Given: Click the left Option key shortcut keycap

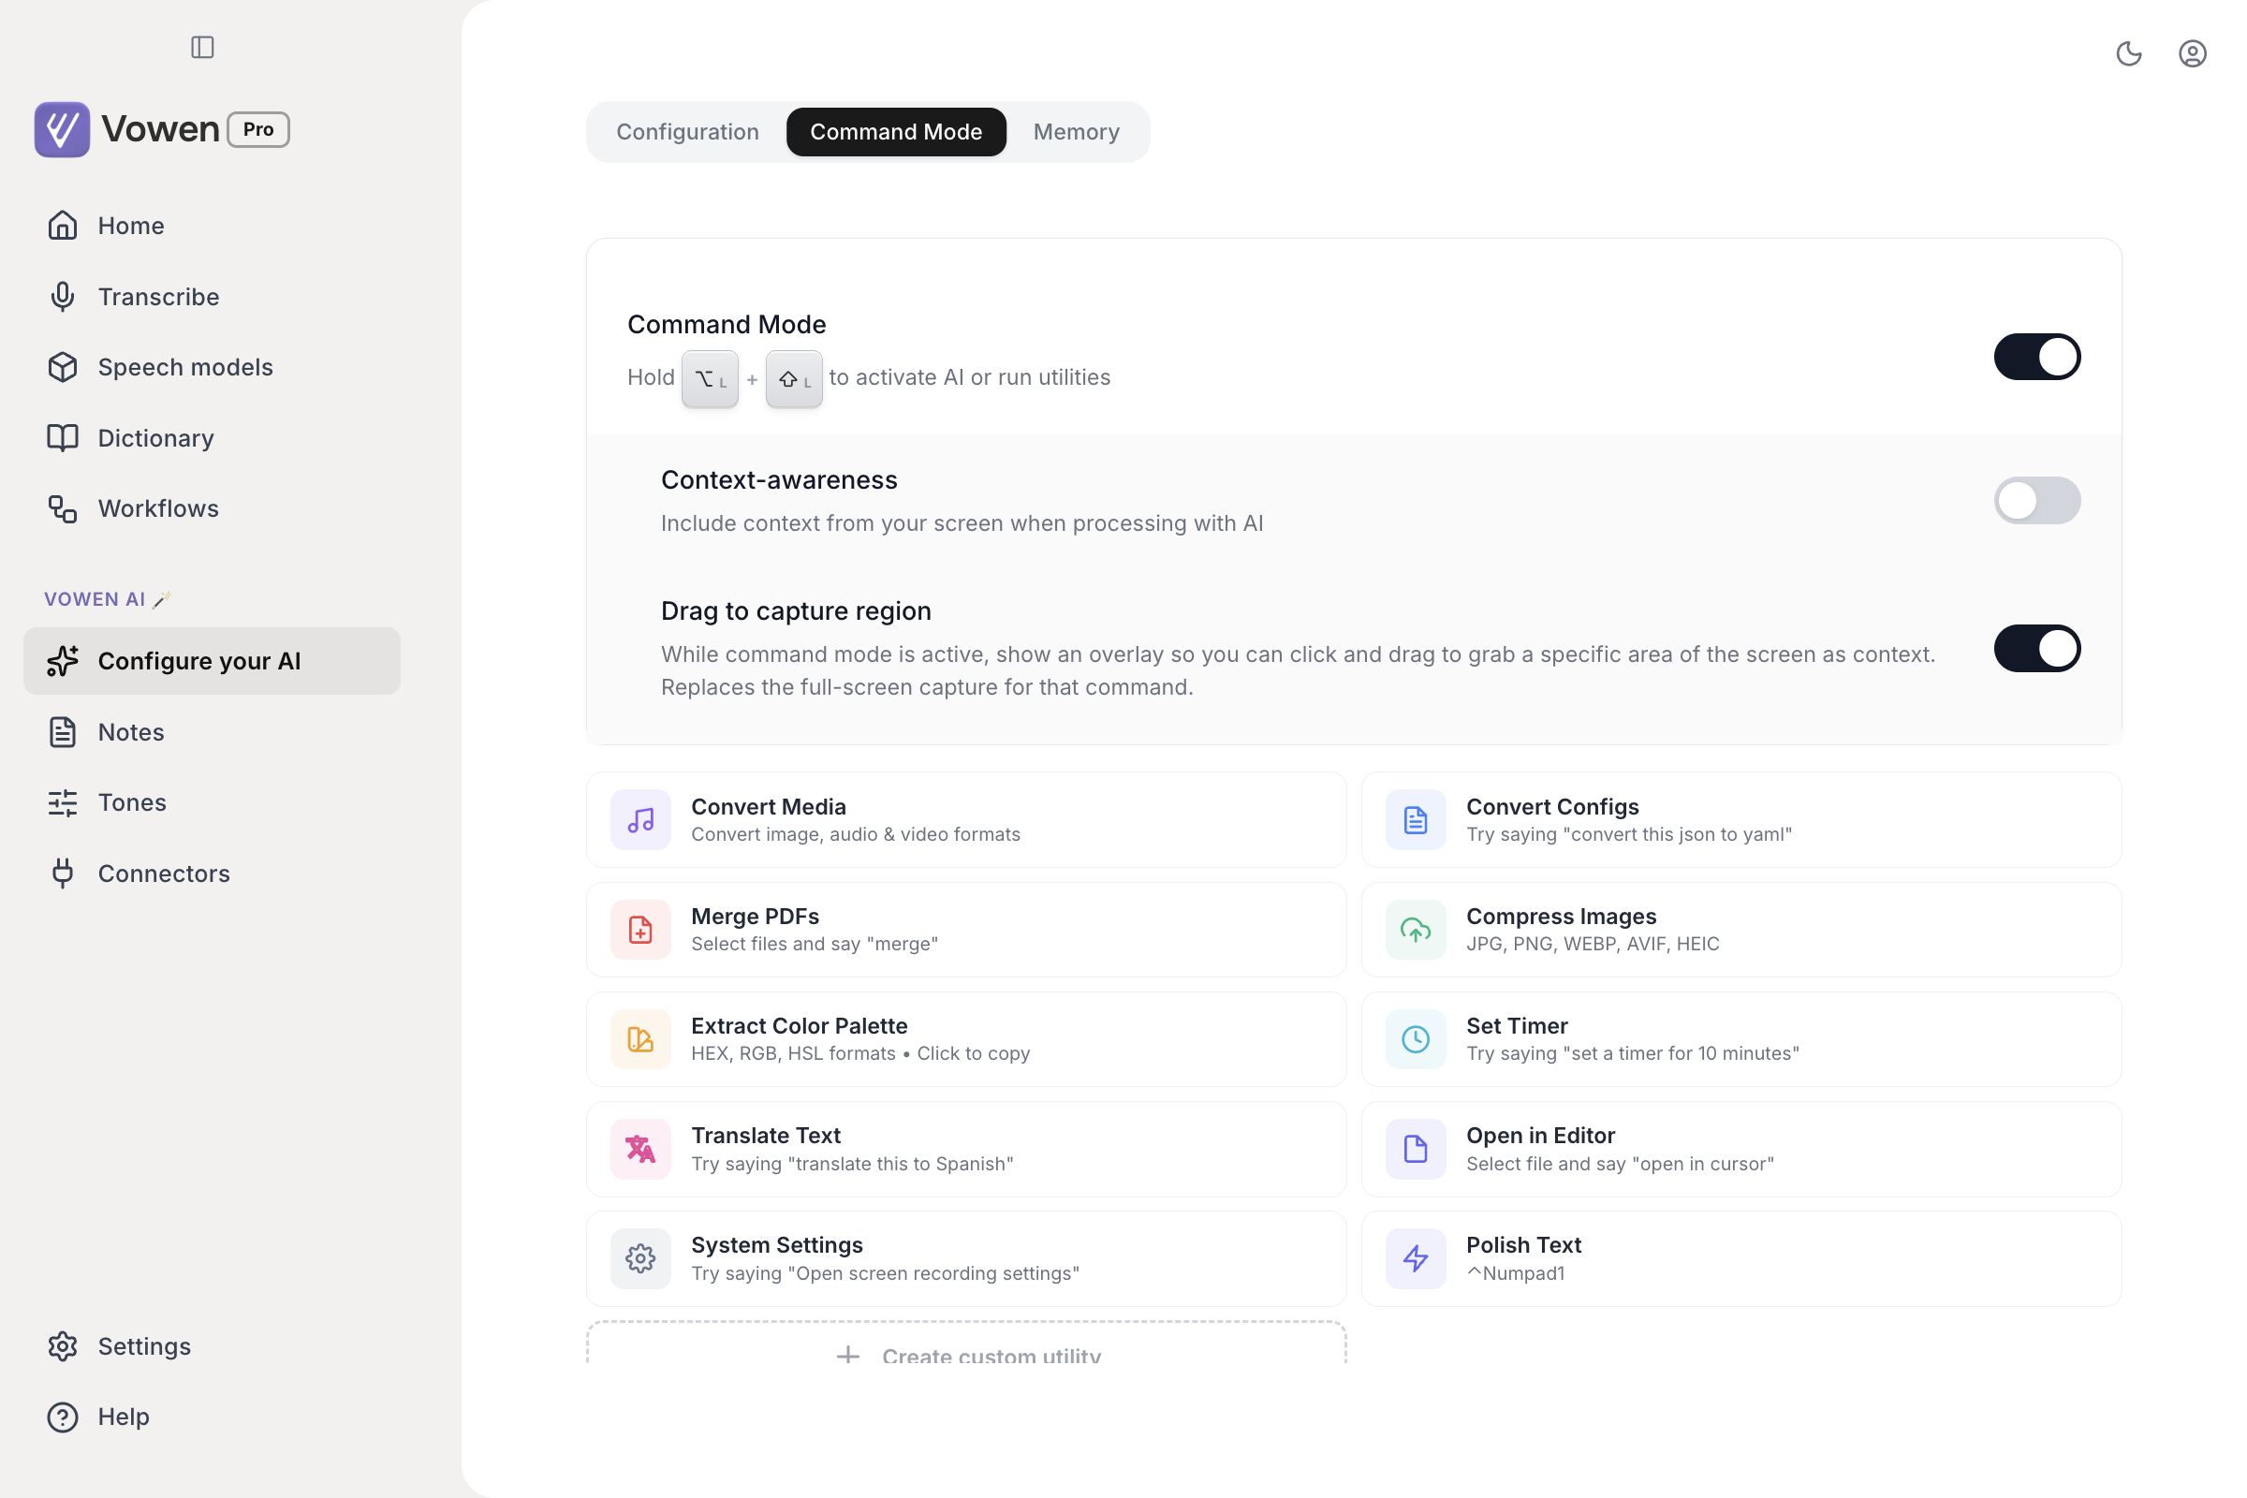Looking at the screenshot, I should pos(710,379).
